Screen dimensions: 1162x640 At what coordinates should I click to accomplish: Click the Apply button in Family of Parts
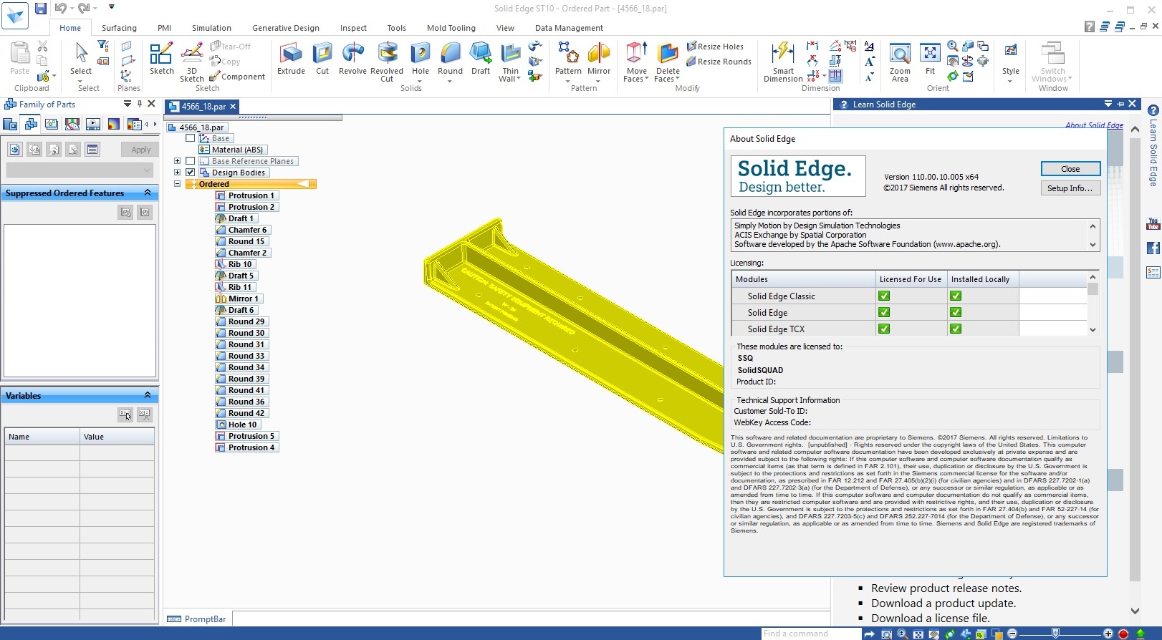point(140,150)
